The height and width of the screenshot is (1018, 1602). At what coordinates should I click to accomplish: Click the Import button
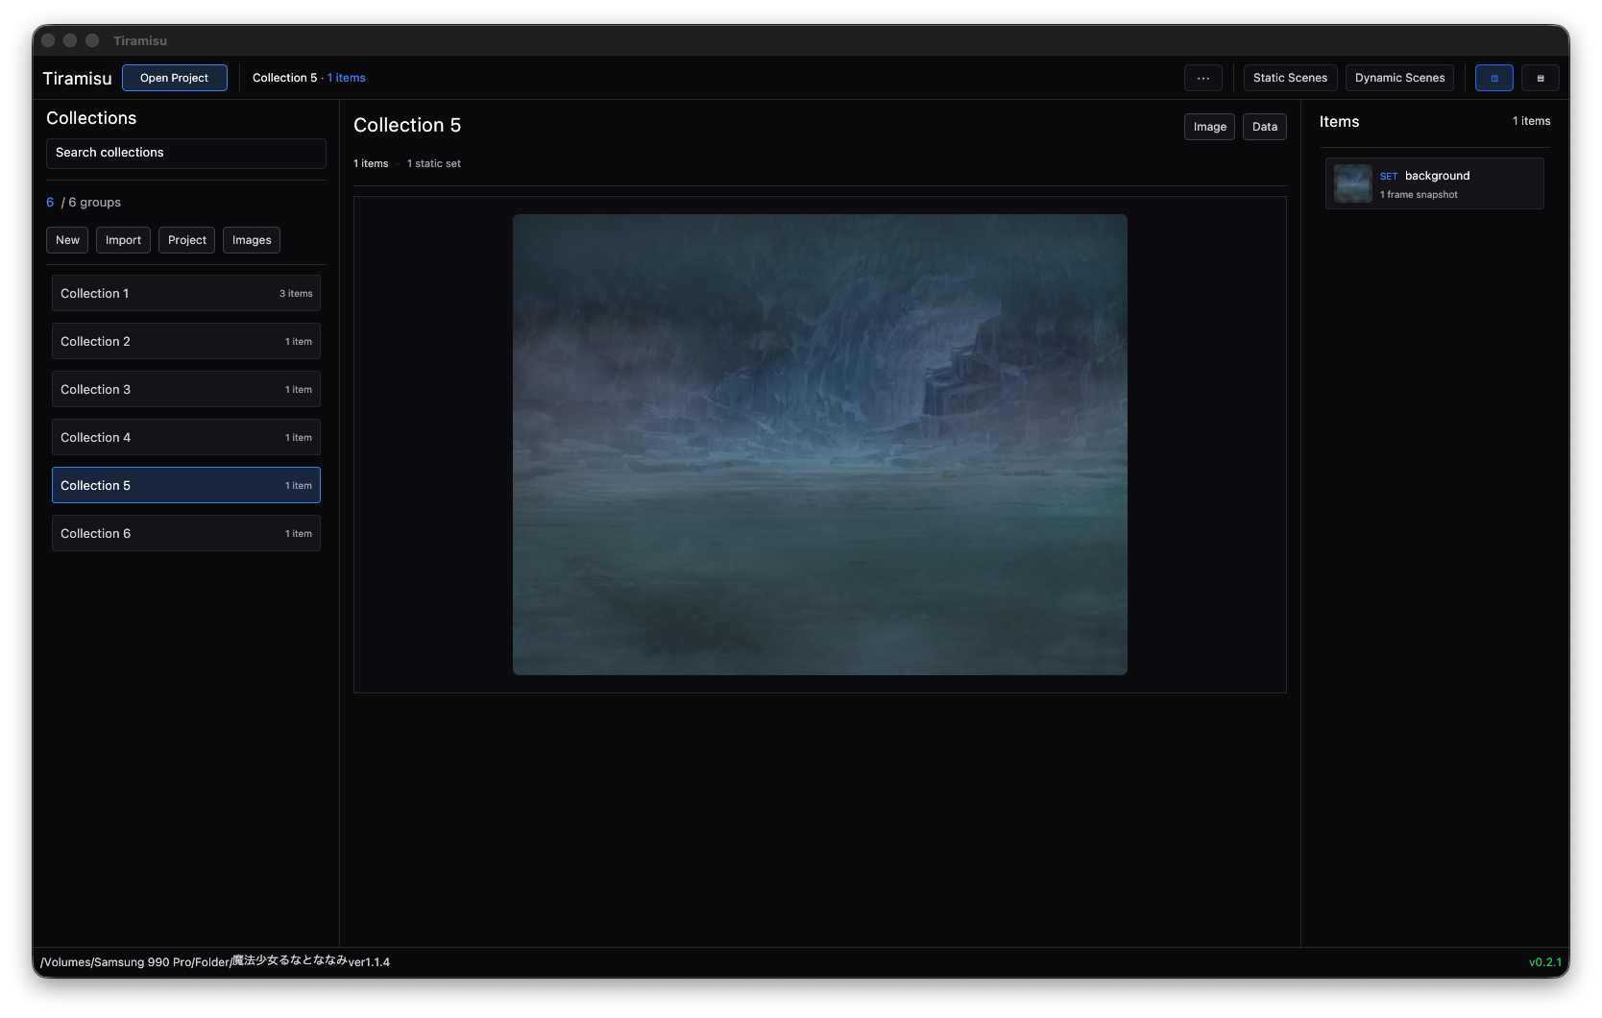pos(123,239)
